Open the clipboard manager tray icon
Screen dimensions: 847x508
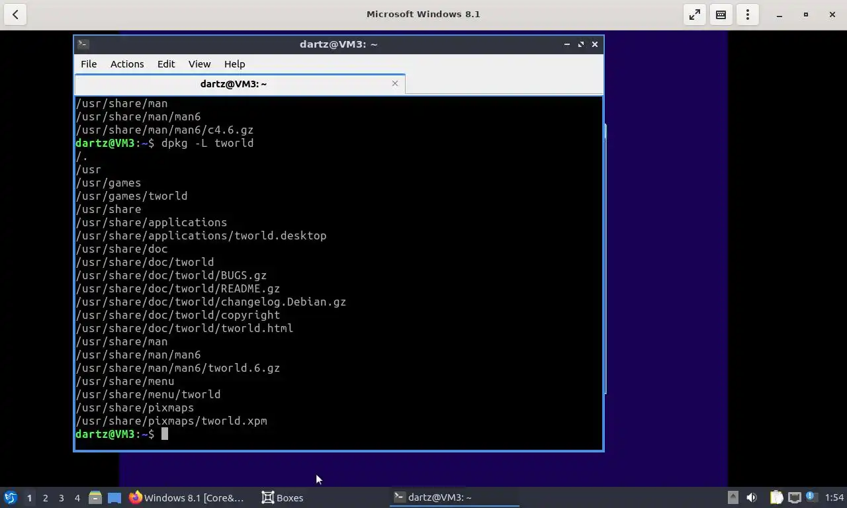[776, 497]
